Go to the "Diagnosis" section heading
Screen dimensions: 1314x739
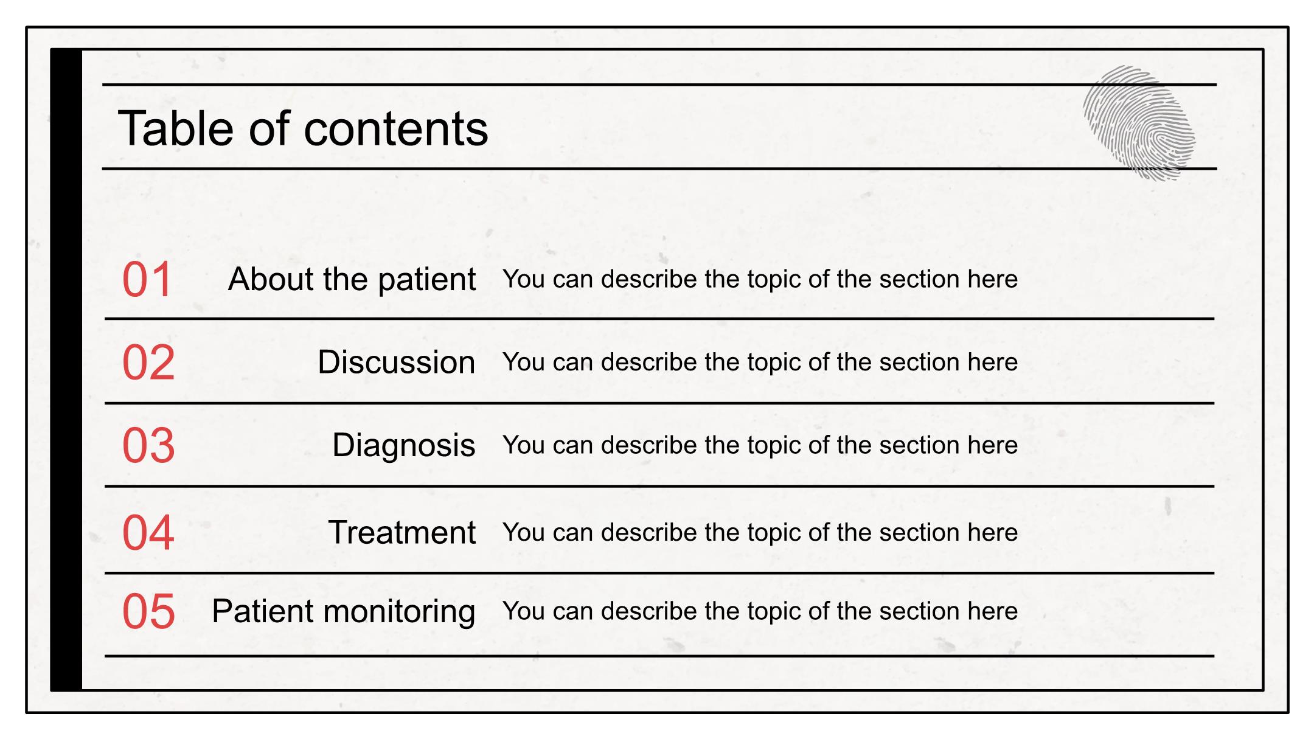(403, 445)
